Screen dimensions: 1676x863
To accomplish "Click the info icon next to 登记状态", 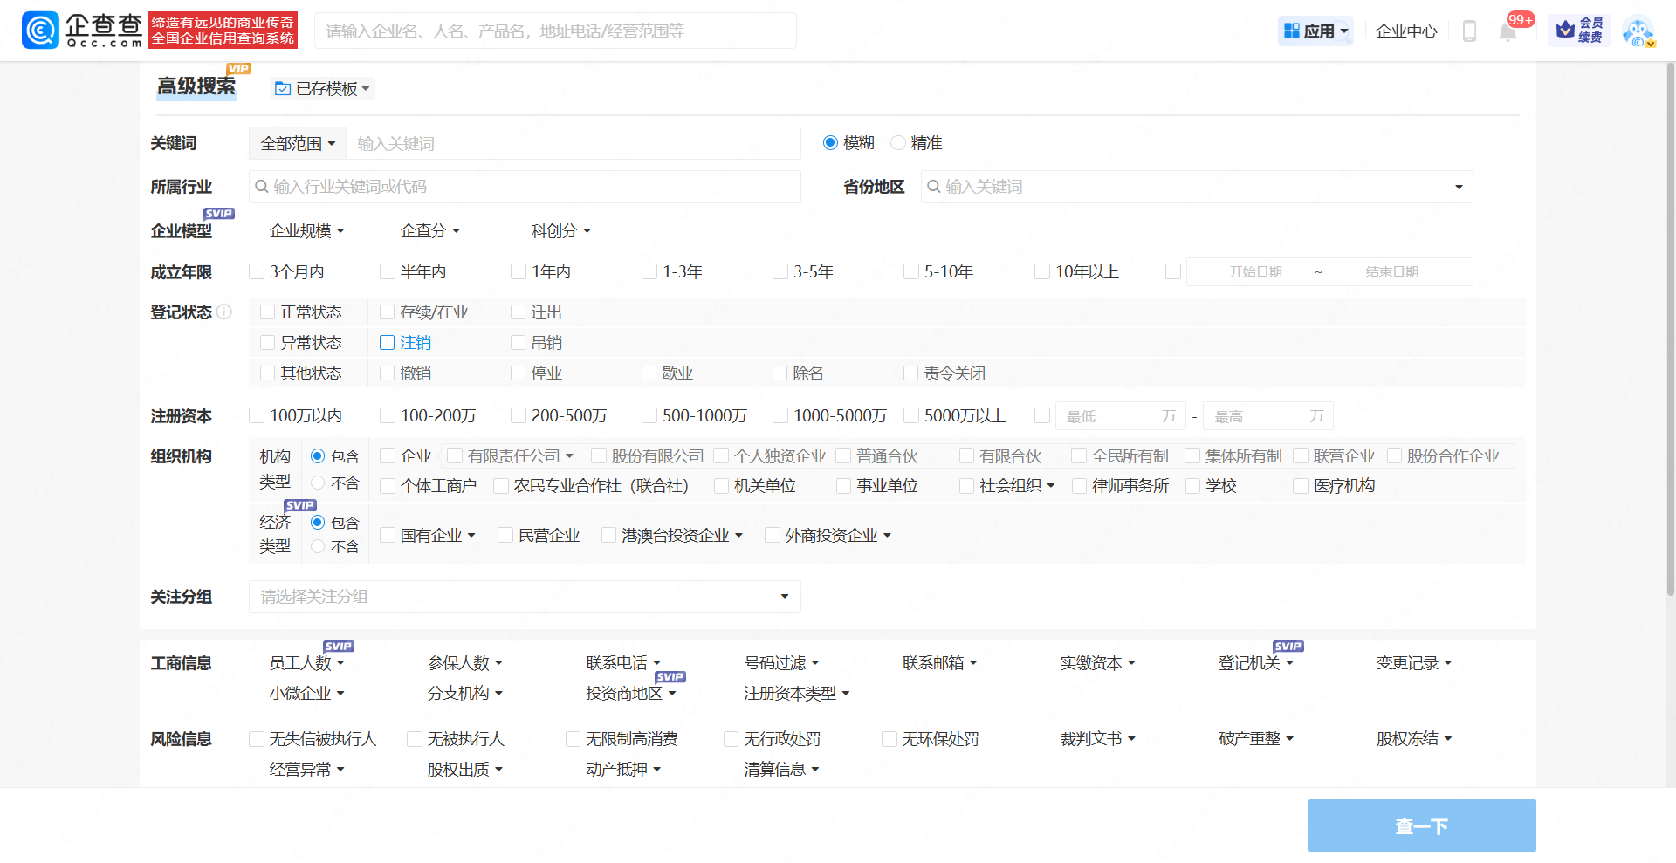I will (x=225, y=312).
